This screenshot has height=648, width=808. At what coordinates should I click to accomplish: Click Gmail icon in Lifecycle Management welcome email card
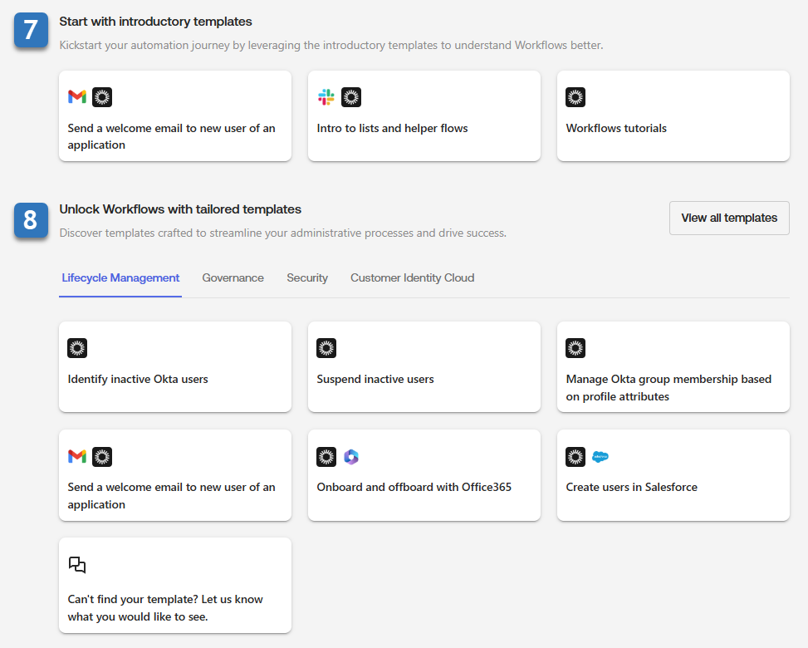[77, 456]
